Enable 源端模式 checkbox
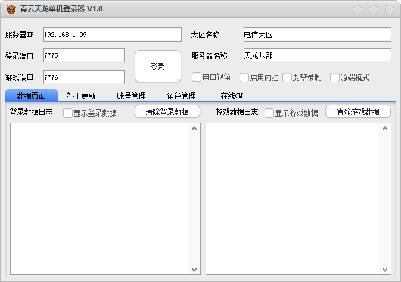The width and height of the screenshot is (401, 282). 334,77
